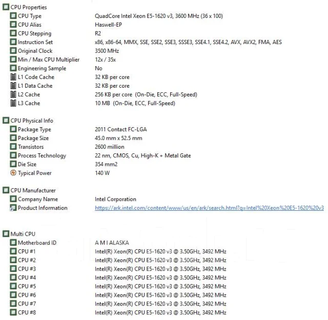
Task: Select the CPU Properties section heading
Action: pos(29,7)
